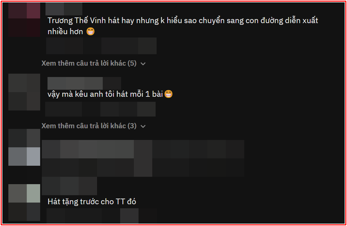The image size is (347, 226).
Task: Select the comment "Hát tặng trước cho TT đó"
Action: pos(92,202)
